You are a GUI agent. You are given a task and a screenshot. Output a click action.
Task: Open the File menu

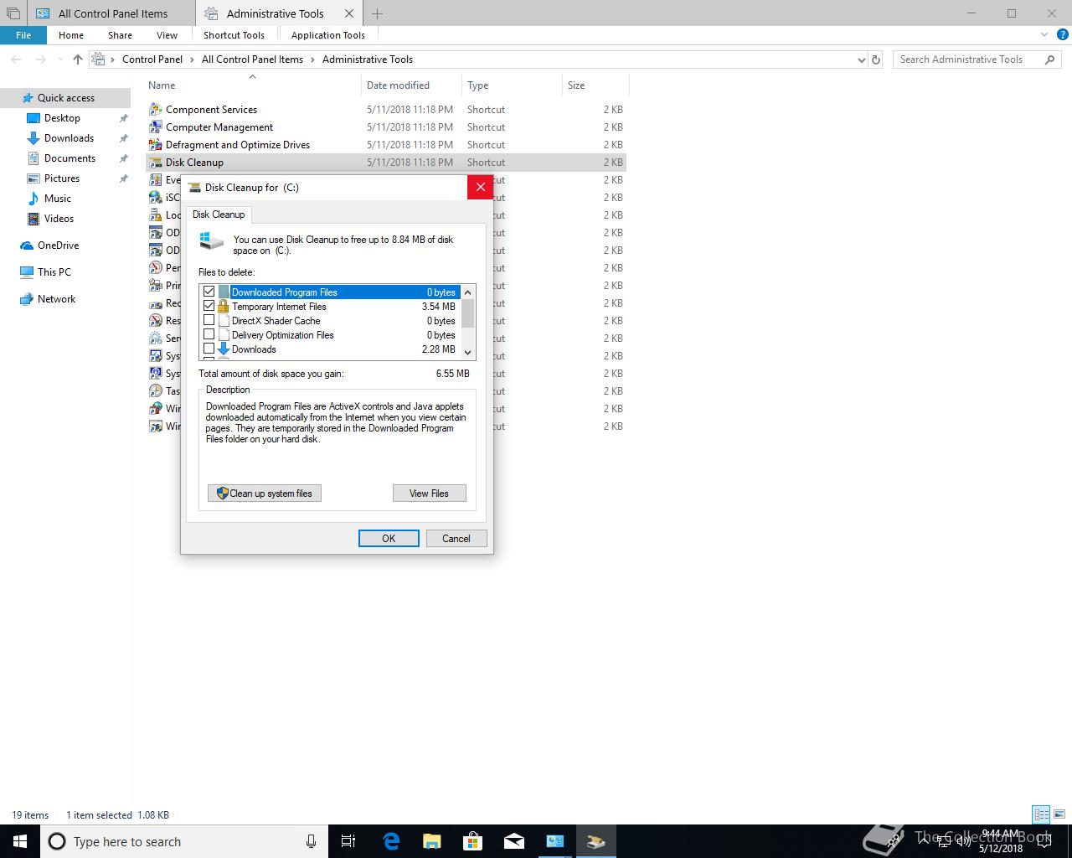coord(23,35)
